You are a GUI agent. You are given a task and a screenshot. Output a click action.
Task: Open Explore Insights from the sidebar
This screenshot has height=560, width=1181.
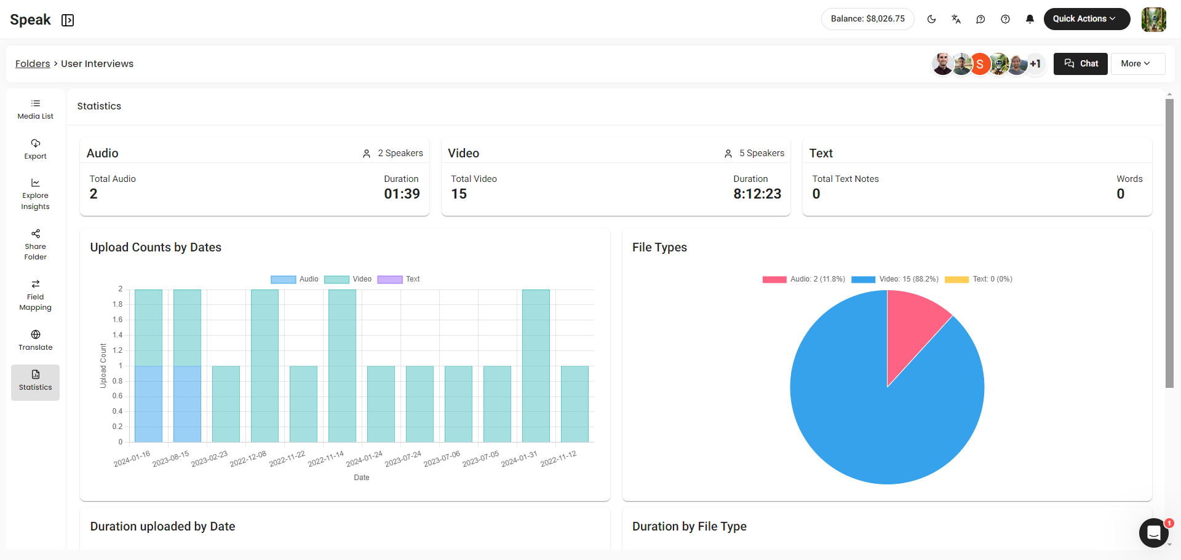(x=35, y=194)
